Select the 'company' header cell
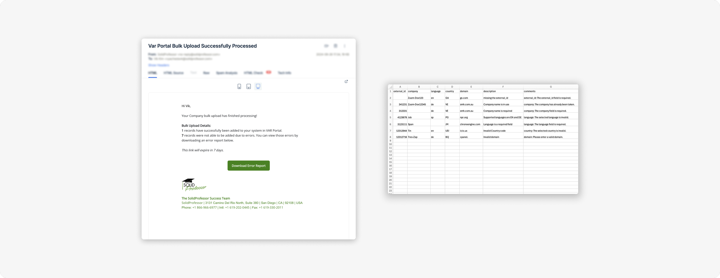Image resolution: width=720 pixels, height=278 pixels. tap(419, 91)
